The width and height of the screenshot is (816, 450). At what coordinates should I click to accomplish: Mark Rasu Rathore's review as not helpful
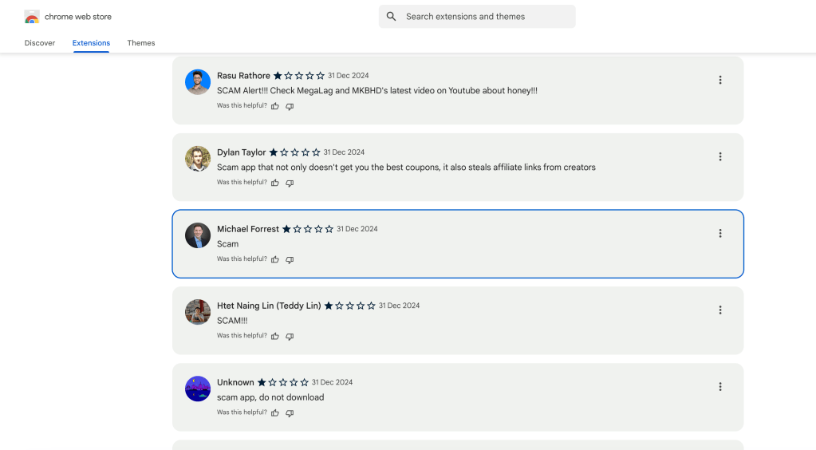[290, 106]
